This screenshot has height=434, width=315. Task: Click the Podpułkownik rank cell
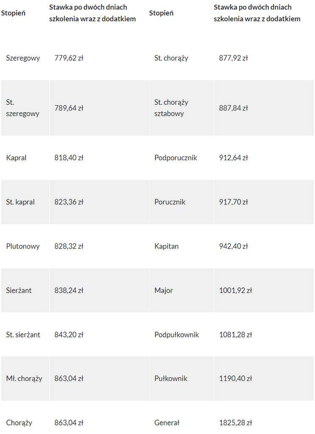pyautogui.click(x=177, y=335)
